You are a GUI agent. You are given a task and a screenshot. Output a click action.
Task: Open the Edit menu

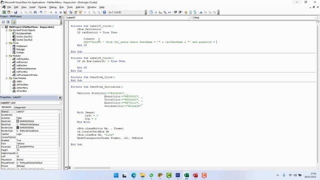16,7
